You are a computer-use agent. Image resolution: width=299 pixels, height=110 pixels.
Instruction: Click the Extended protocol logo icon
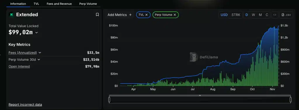[x=11, y=15]
